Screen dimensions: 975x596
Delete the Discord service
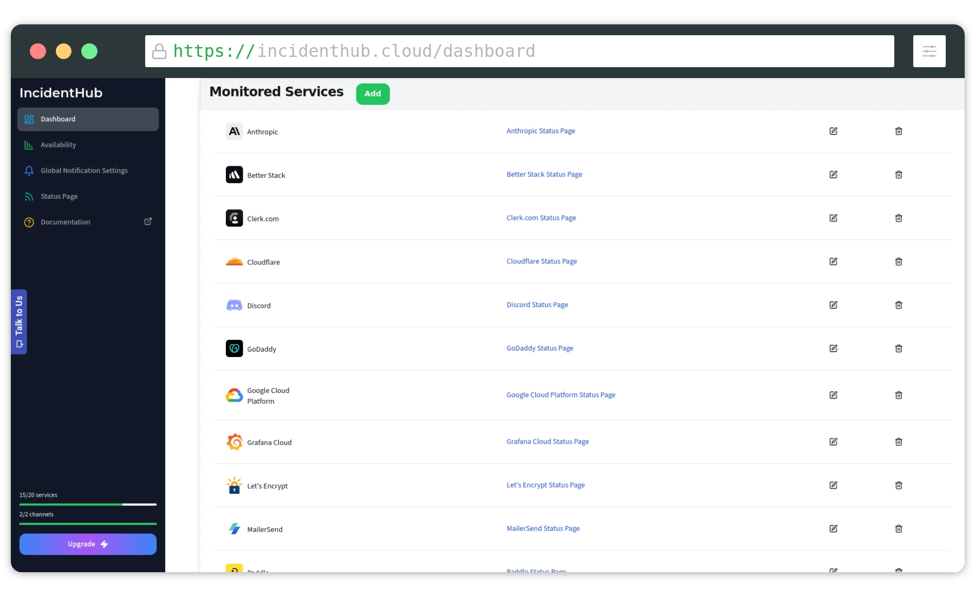tap(899, 305)
